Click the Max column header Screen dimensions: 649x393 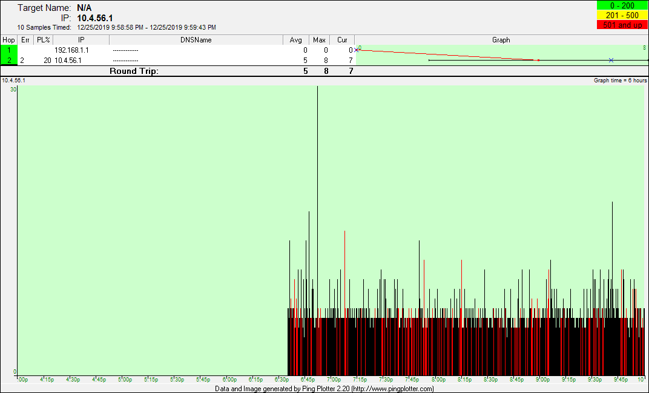click(x=319, y=40)
